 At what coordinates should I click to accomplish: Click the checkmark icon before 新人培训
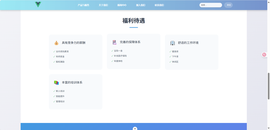pos(54,91)
